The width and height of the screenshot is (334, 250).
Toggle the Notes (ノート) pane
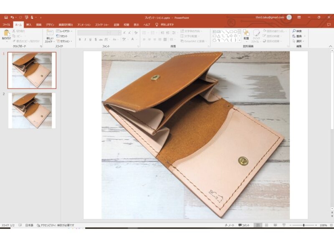[x=230, y=225]
